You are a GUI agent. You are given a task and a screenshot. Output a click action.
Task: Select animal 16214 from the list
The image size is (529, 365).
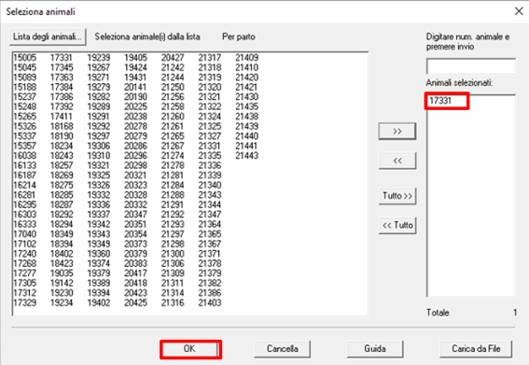24,185
